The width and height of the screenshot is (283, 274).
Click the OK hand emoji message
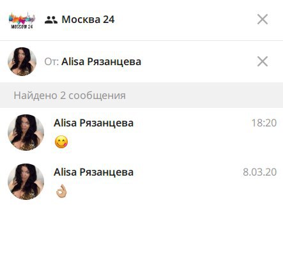61,191
